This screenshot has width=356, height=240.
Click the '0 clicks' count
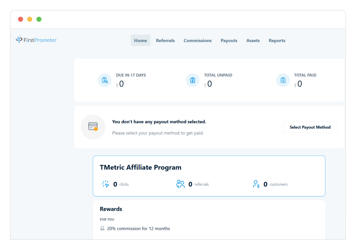coord(121,184)
